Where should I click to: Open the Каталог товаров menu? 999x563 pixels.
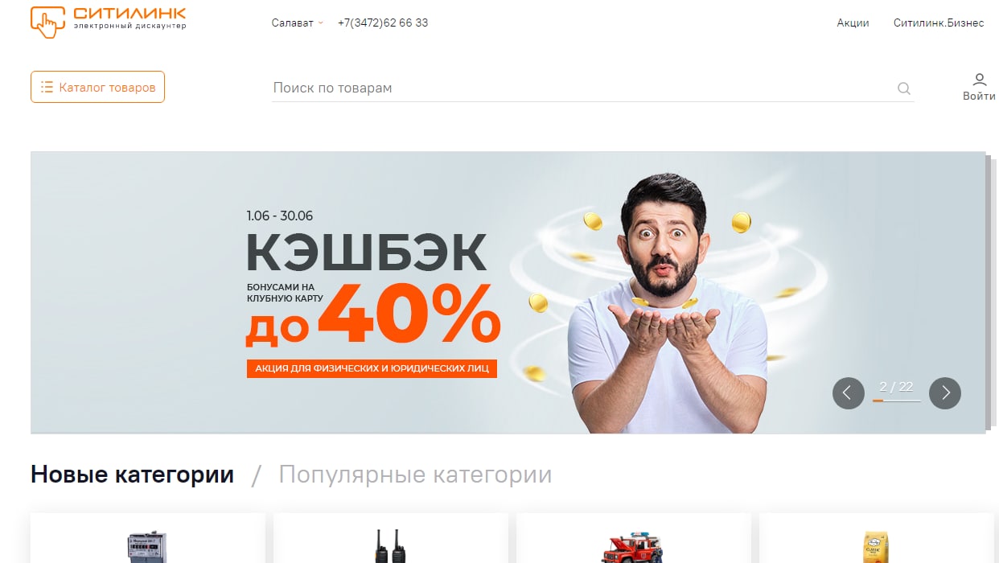pyautogui.click(x=97, y=87)
